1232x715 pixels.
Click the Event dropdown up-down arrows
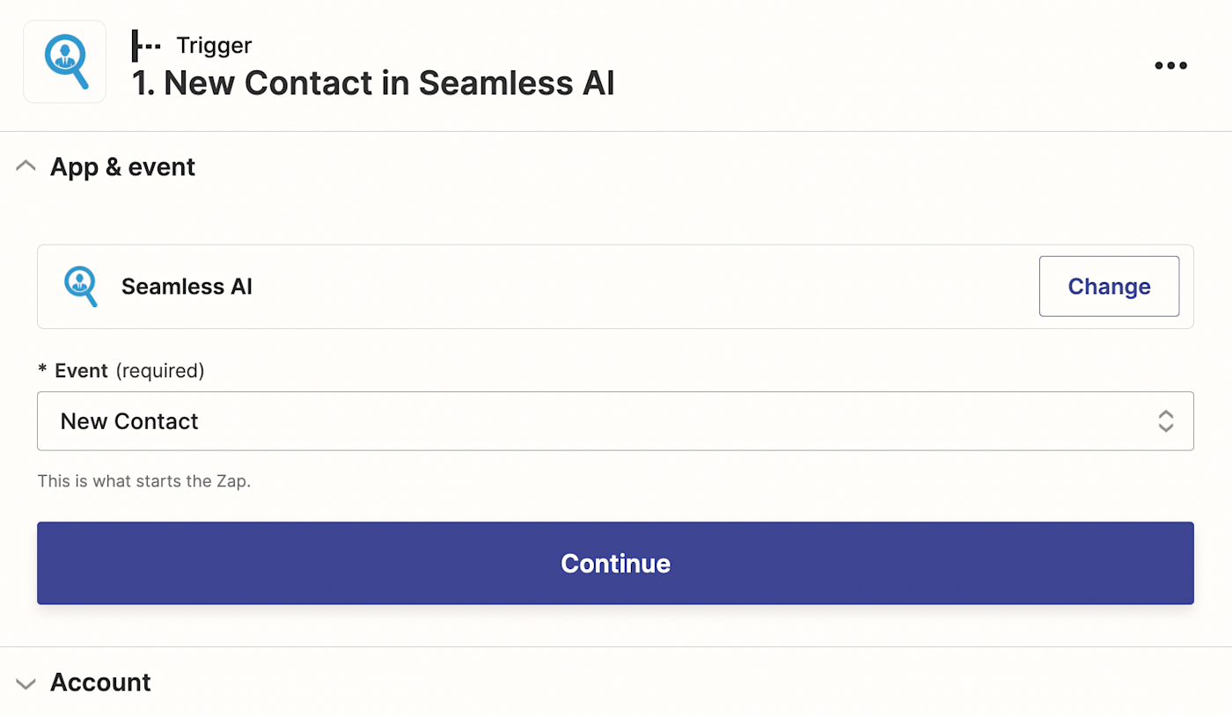tap(1166, 421)
